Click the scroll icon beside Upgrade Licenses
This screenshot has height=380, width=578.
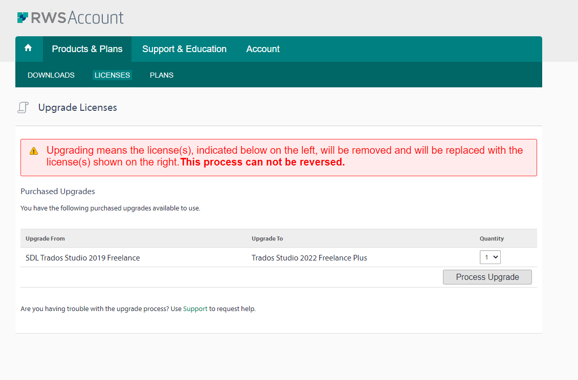pyautogui.click(x=23, y=107)
